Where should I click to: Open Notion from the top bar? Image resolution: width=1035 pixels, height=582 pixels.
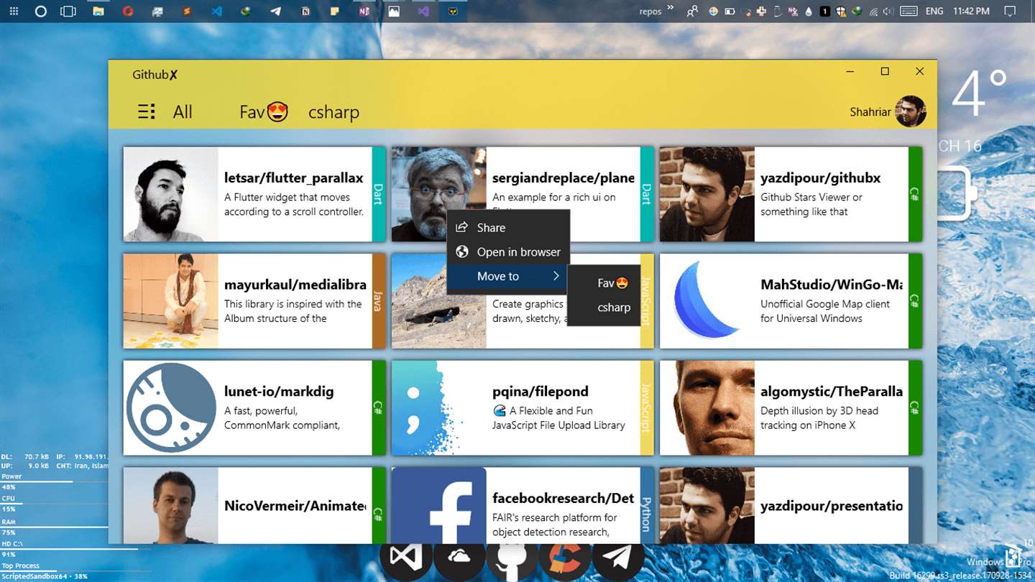[x=305, y=11]
